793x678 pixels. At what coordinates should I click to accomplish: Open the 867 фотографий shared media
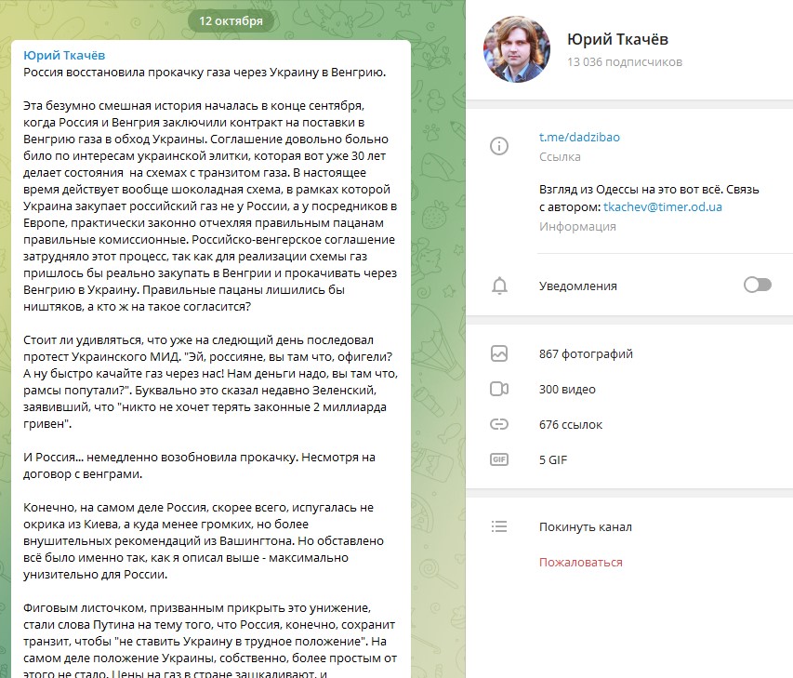pos(586,353)
